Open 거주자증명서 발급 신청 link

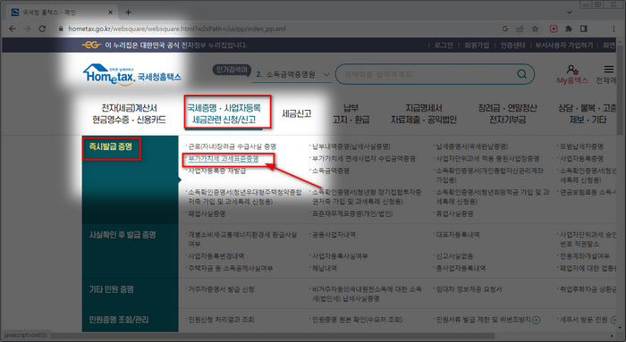pyautogui.click(x=221, y=289)
